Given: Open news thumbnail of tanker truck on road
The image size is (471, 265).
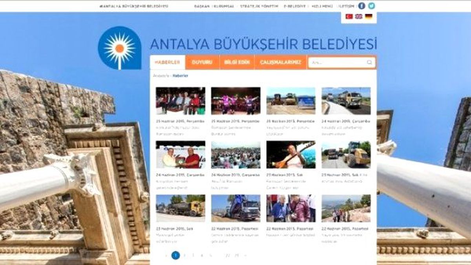Looking at the screenshot, I should click(346, 101).
